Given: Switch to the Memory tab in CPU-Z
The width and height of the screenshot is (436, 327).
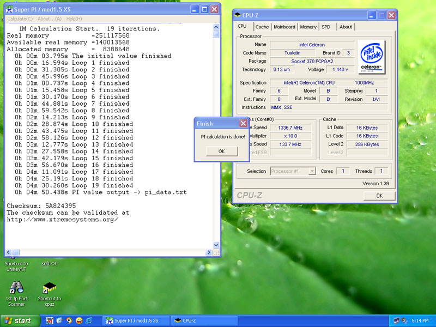Looking at the screenshot, I should tap(308, 27).
